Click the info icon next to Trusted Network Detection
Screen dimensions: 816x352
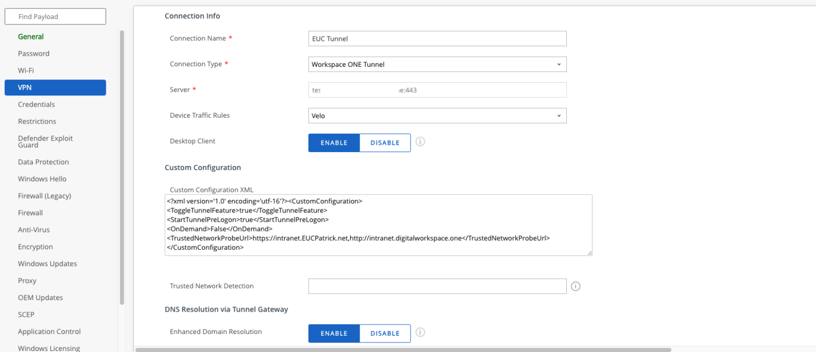(x=575, y=286)
